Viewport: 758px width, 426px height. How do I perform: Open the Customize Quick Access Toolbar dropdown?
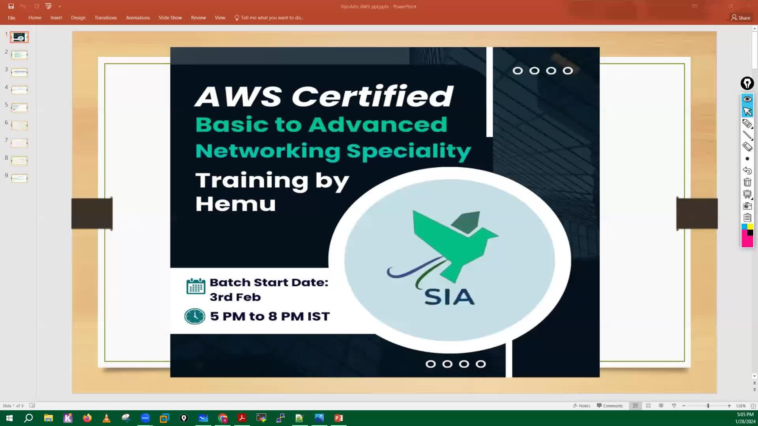tap(60, 6)
